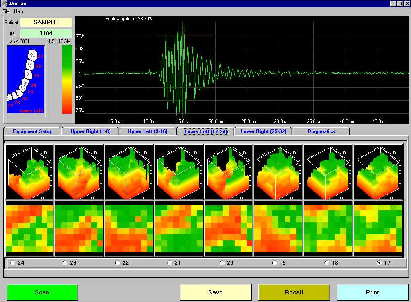The height and width of the screenshot is (302, 411).
Task: Click the green-to-red amplitude color scale
Action: tap(67, 79)
